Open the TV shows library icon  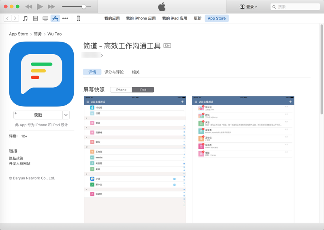coord(45,19)
